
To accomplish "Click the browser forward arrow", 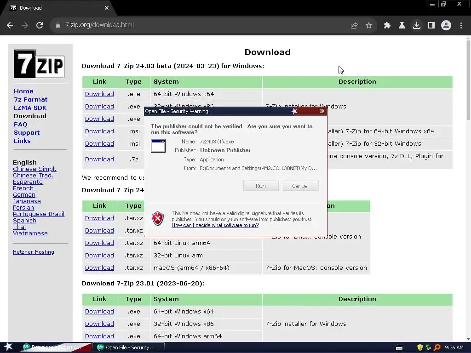I will coord(25,25).
